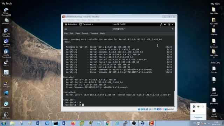Screen dimensions: 224x126
Task: Click the EN language indicator on the taskbar
Action: 195,123
